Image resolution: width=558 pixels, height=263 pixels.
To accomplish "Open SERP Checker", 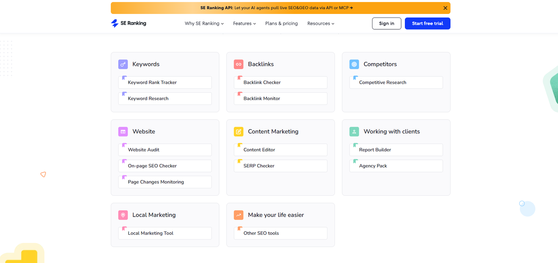I will tap(280, 166).
